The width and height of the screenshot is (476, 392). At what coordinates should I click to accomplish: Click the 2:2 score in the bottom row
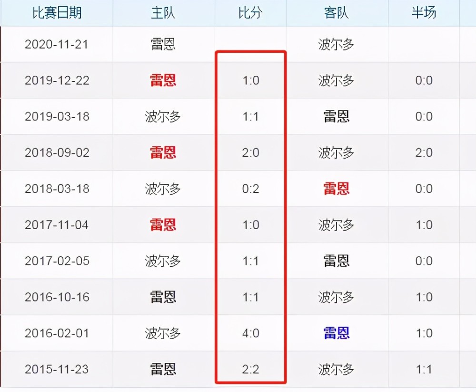250,369
